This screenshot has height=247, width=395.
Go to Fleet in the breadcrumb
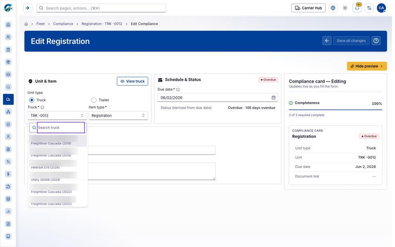40,24
